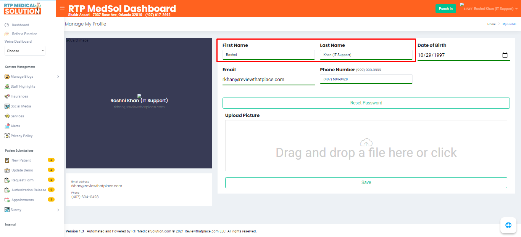The width and height of the screenshot is (521, 237).
Task: Click the Social Media icon
Action: click(7, 106)
